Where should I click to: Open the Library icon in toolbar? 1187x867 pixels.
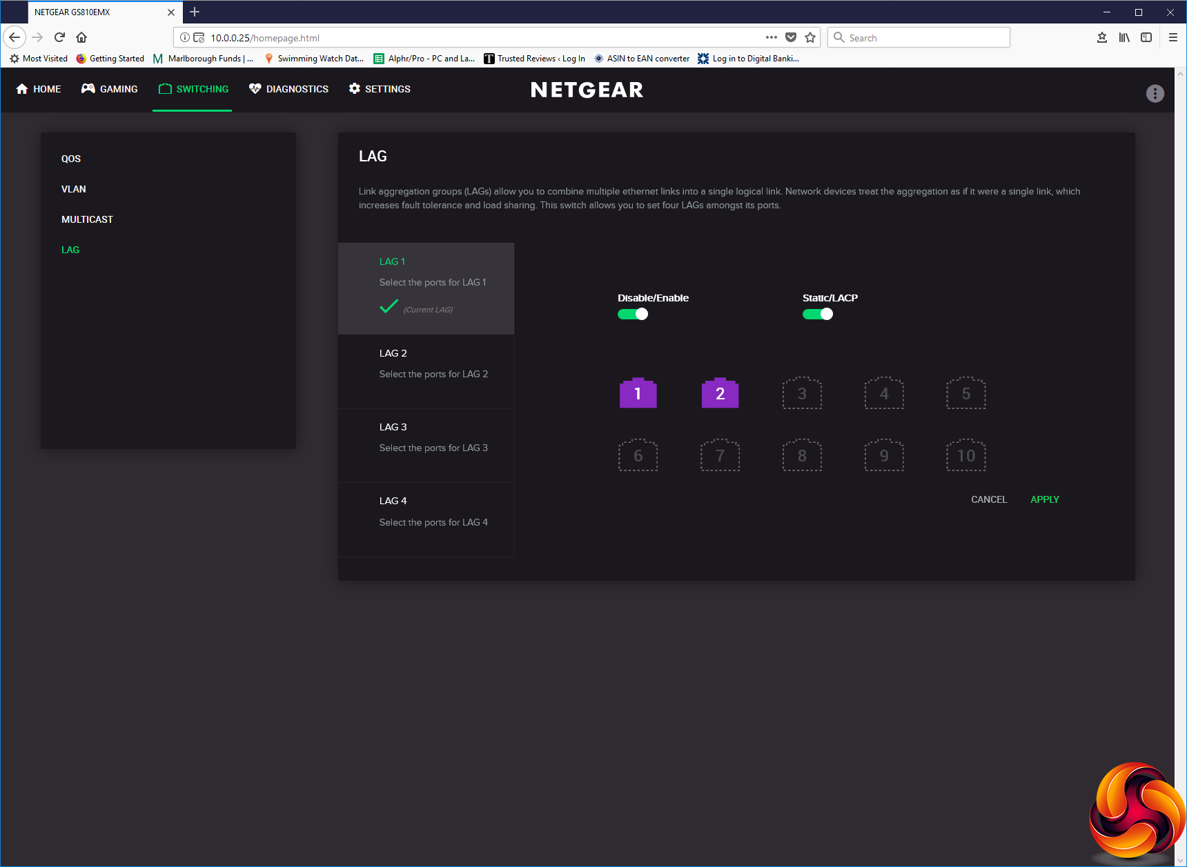point(1124,37)
